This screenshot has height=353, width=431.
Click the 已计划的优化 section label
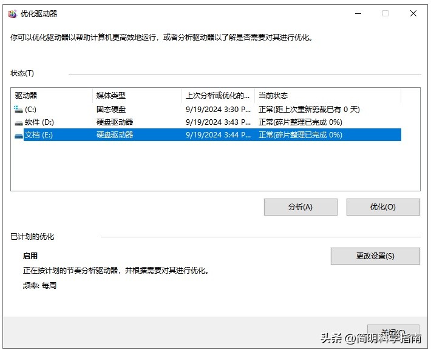point(32,237)
